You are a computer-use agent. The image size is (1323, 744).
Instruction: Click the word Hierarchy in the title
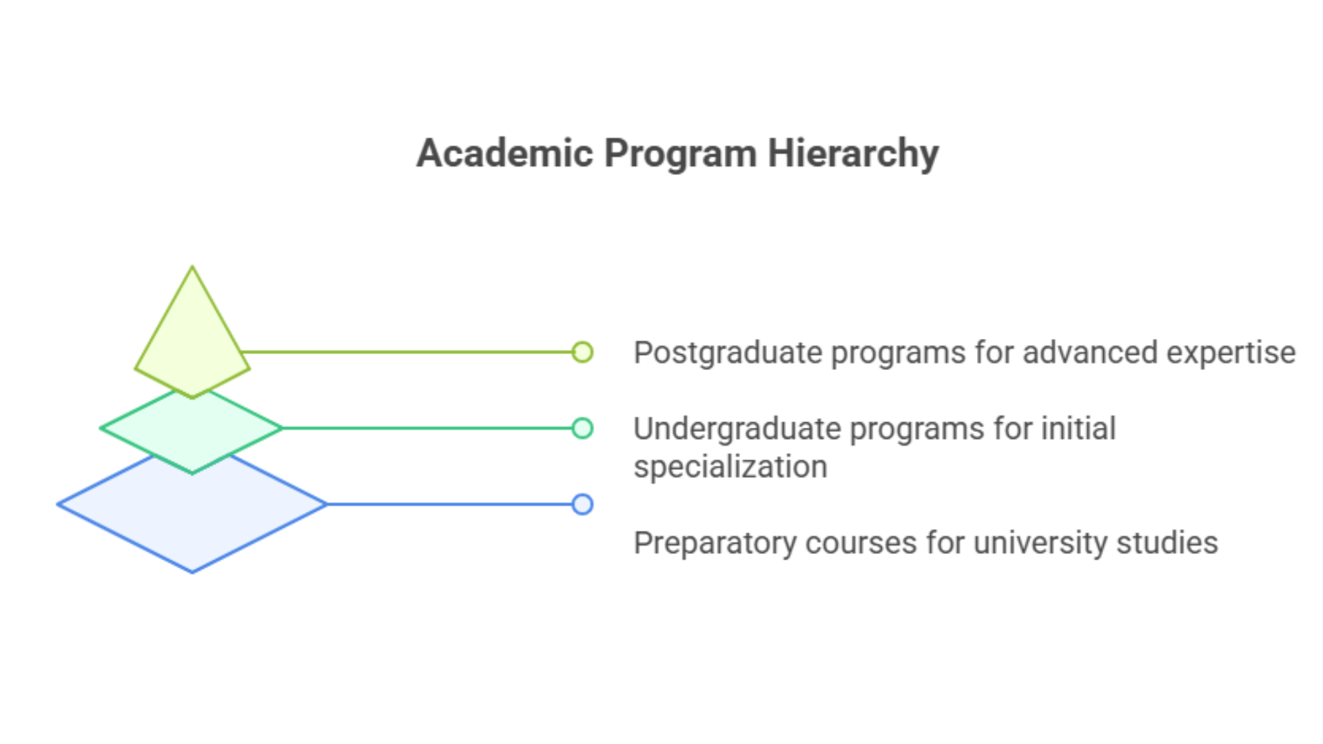tap(853, 154)
